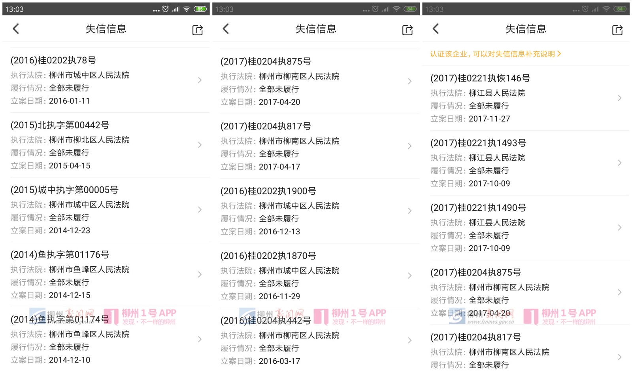Select case title (2016)桂0202执1870号
The width and height of the screenshot is (632, 374).
click(x=268, y=256)
